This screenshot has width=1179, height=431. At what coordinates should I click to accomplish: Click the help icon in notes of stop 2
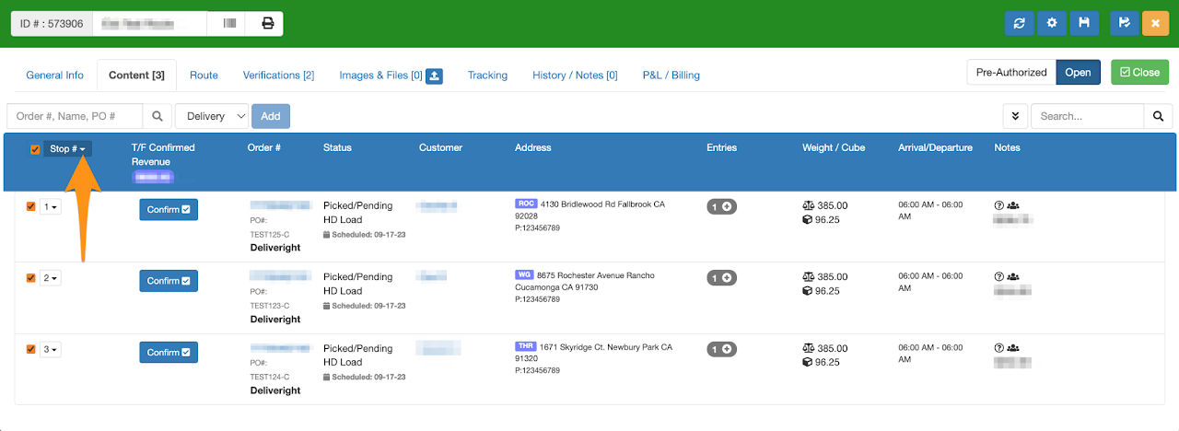998,276
